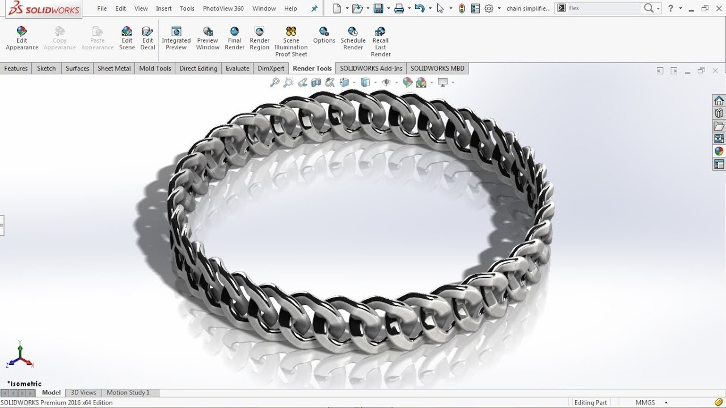Toggle the rebuild traffic light icon
726x408 pixels.
coord(462,8)
